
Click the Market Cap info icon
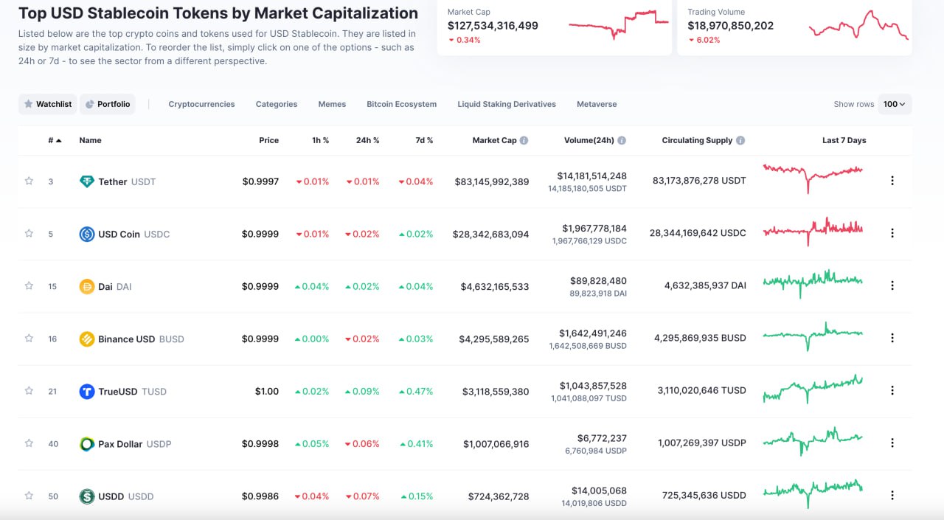point(524,140)
